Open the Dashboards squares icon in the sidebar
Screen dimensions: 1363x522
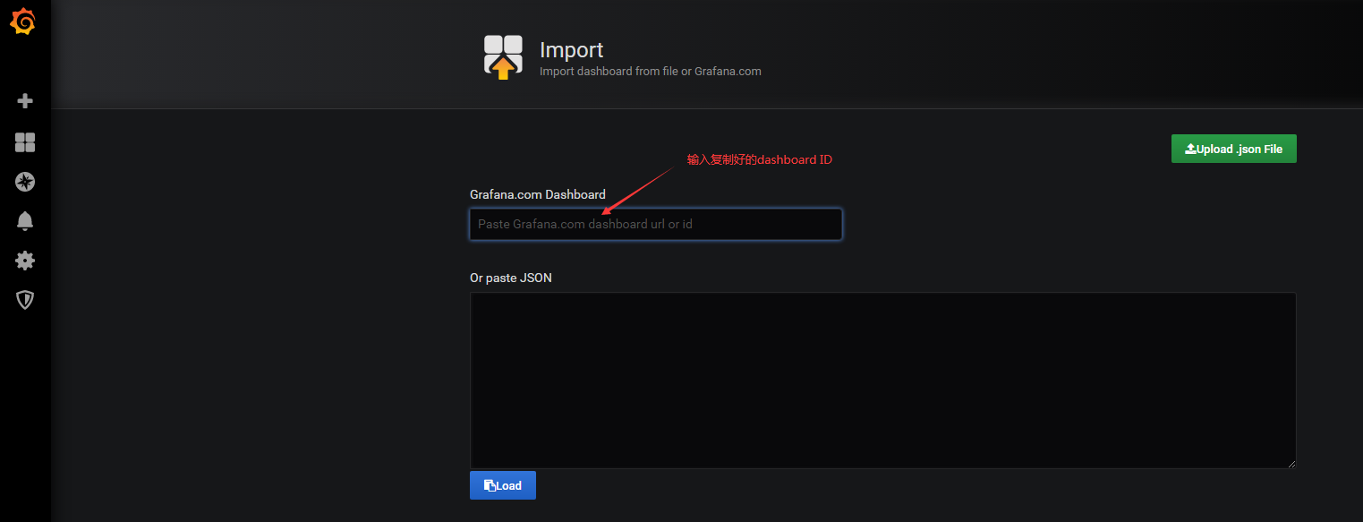[25, 142]
